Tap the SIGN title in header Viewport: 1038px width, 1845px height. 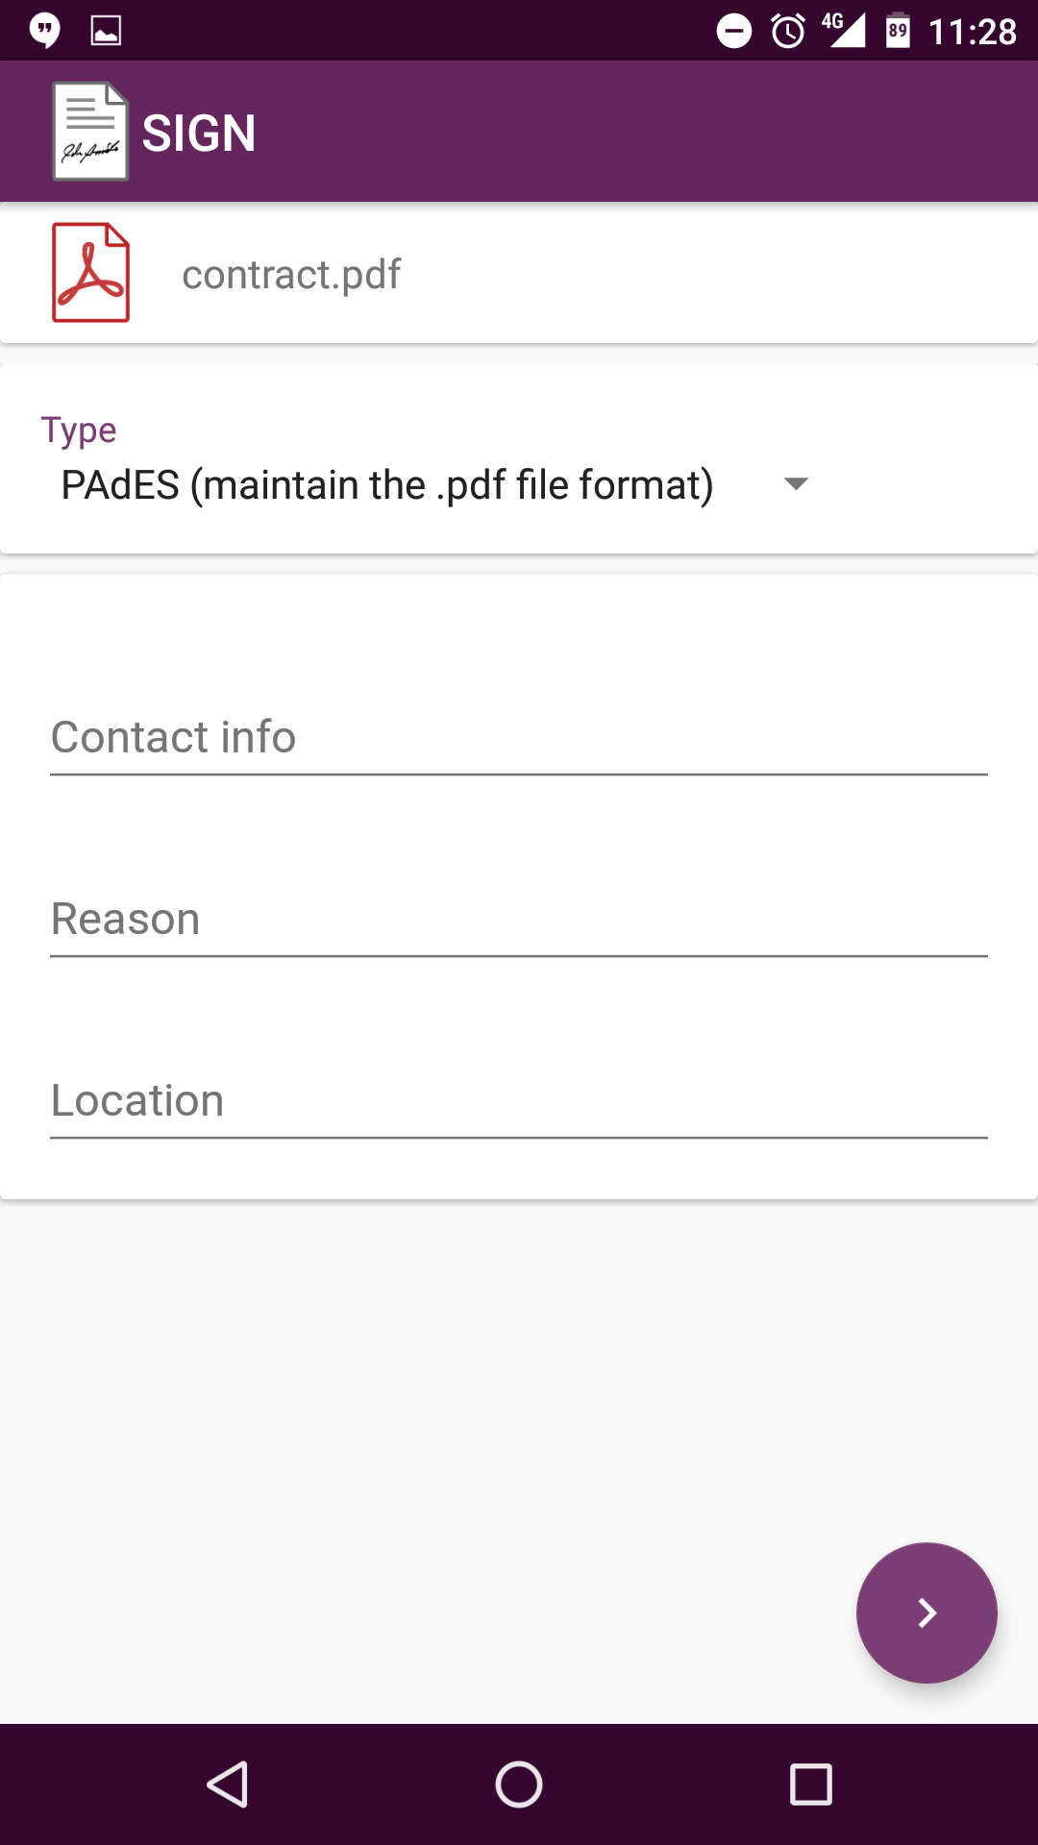(x=199, y=133)
